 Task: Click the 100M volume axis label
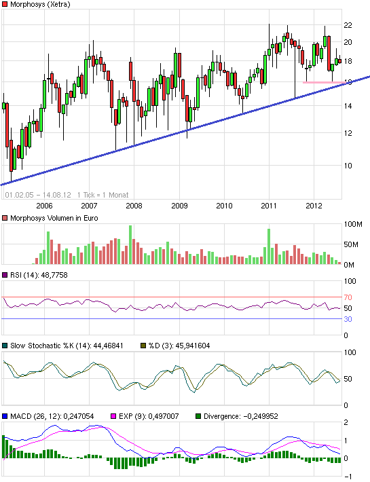(x=353, y=224)
